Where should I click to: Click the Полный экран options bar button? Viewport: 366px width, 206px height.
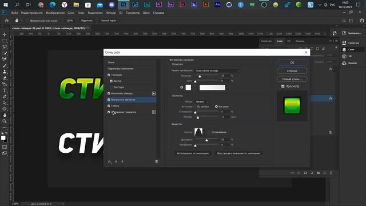(108, 21)
